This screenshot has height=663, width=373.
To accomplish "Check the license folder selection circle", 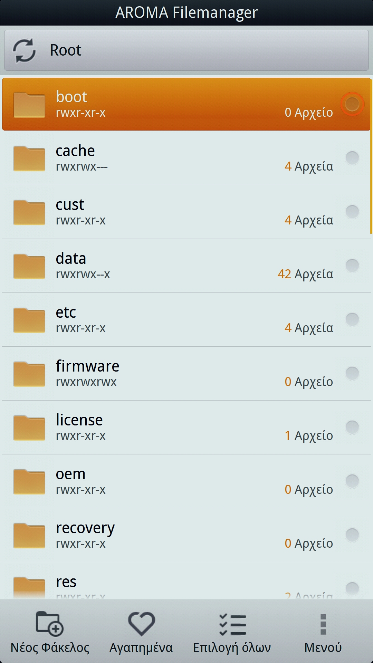I will [352, 427].
